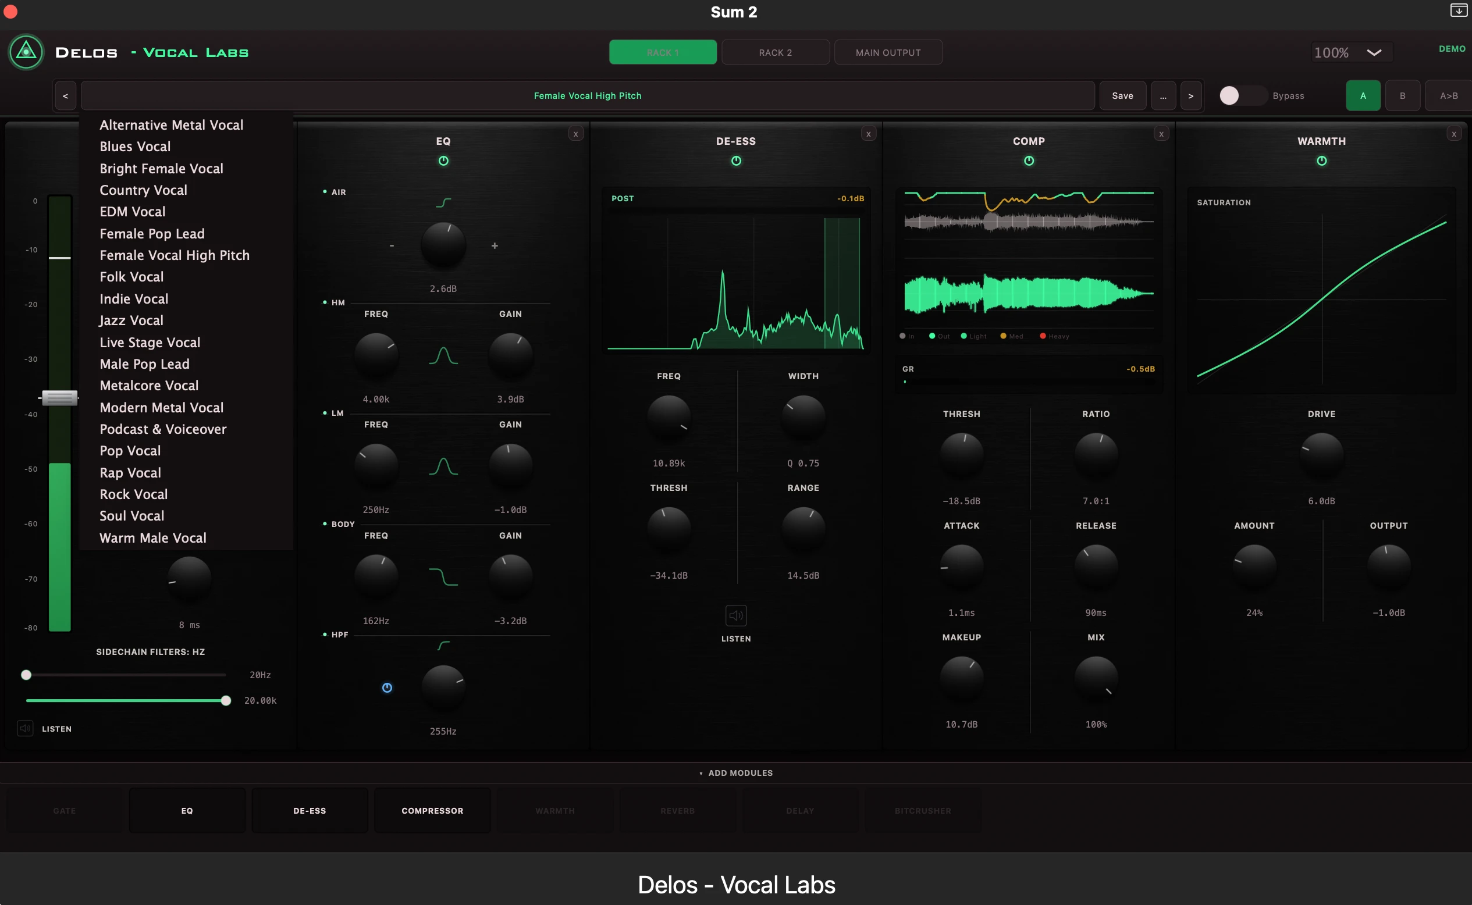Add the DE-ESS module from bottom bar
This screenshot has width=1472, height=905.
tap(310, 810)
